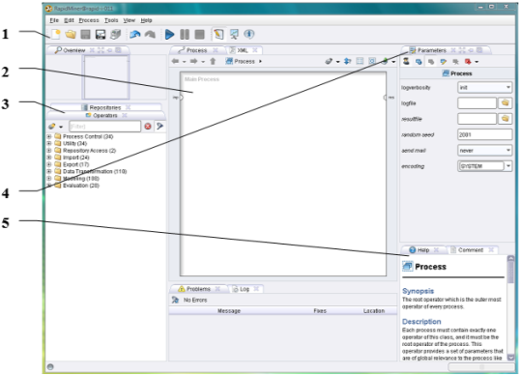The image size is (519, 375).
Task: Click the operator Filter text field
Action: pyautogui.click(x=104, y=127)
